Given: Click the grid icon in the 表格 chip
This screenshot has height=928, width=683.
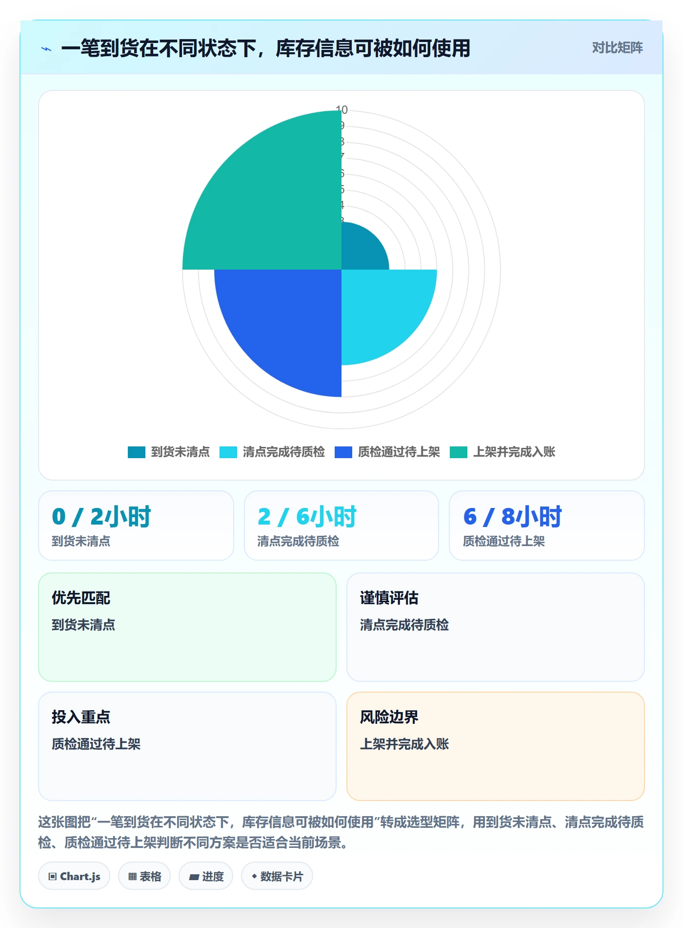Looking at the screenshot, I should pyautogui.click(x=132, y=877).
